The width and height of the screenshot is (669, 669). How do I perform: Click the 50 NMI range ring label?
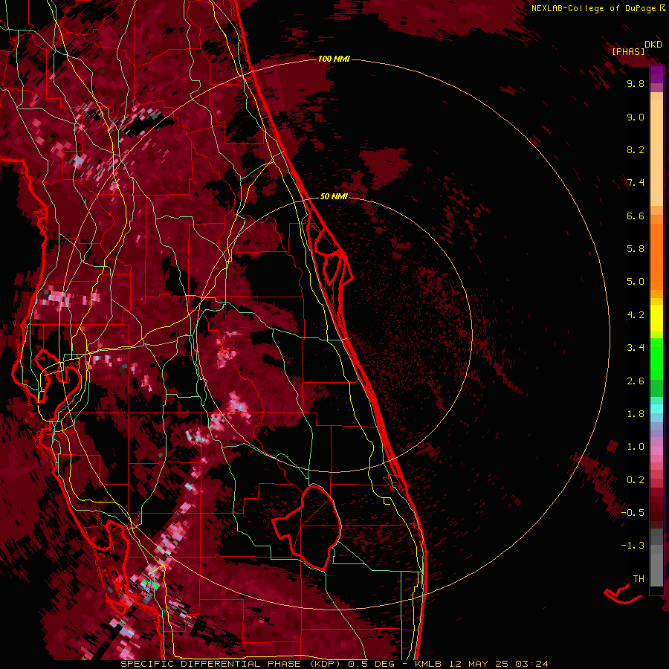pos(334,196)
